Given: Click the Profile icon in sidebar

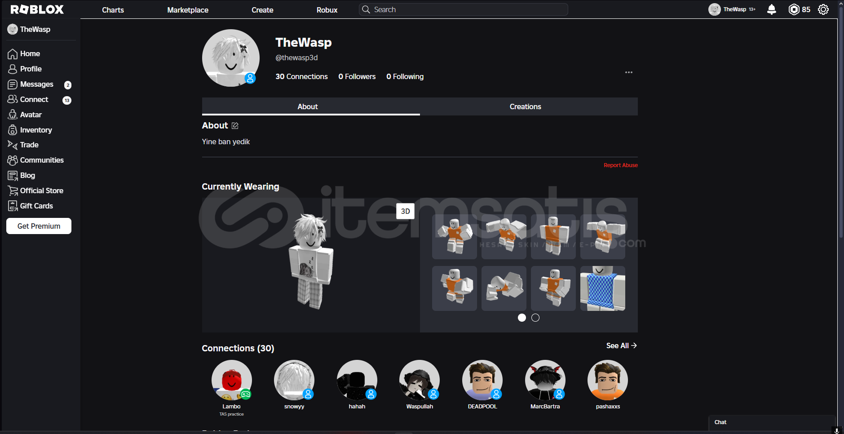Looking at the screenshot, I should coord(13,69).
